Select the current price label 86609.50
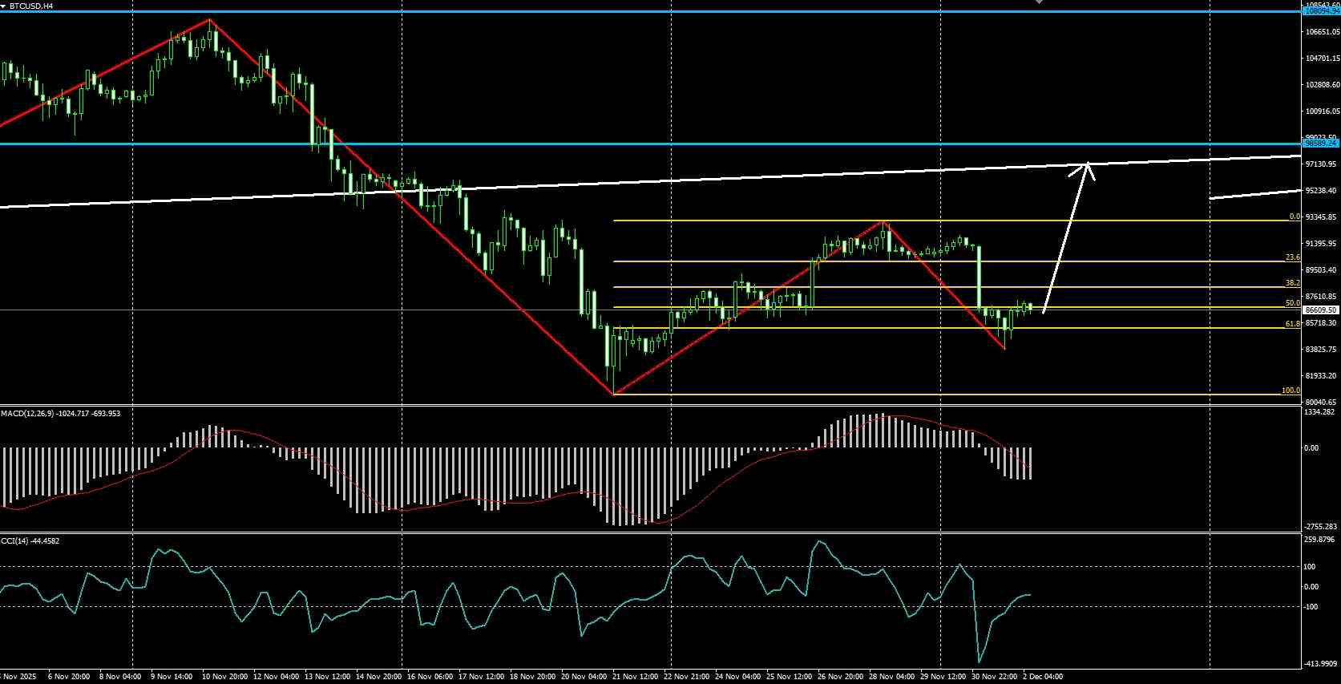Viewport: 1341px width, 684px height. (1321, 310)
